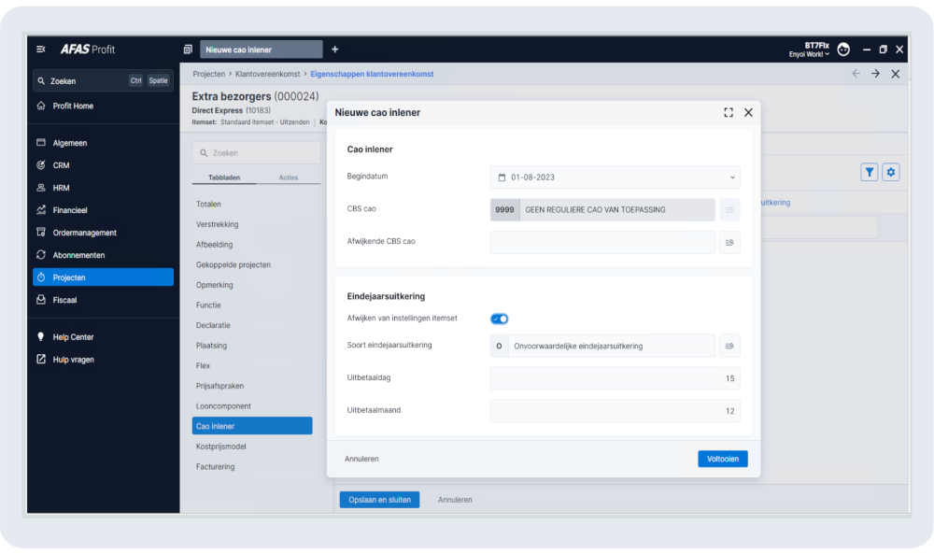934x554 pixels.
Task: Open the tab overview icon beside the tab
Action: 188,50
